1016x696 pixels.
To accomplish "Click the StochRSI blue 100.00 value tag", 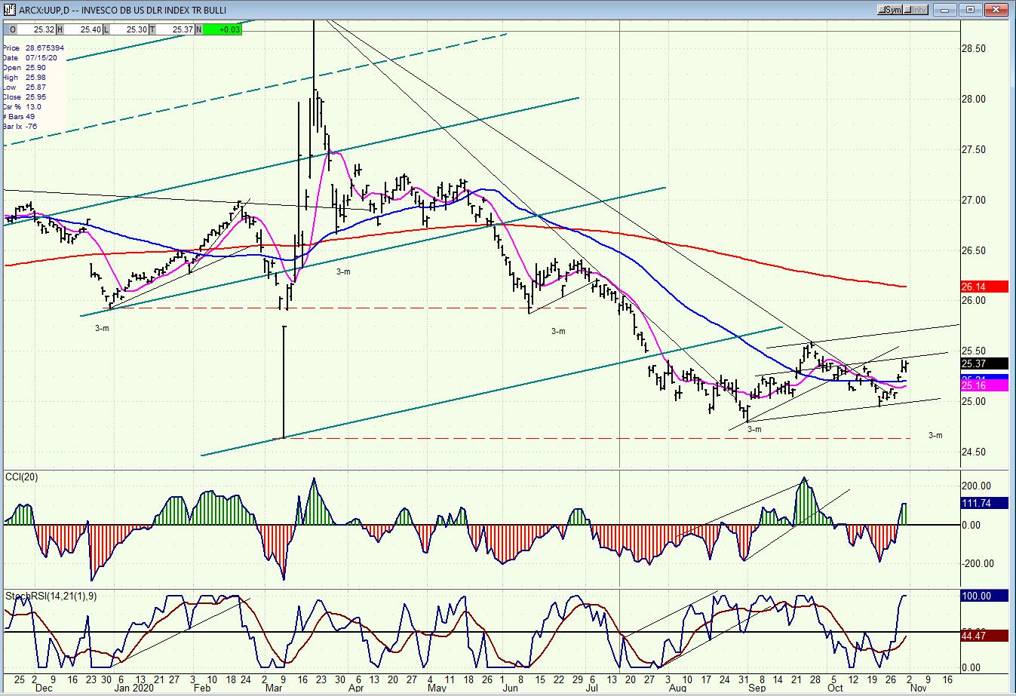I will click(984, 596).
